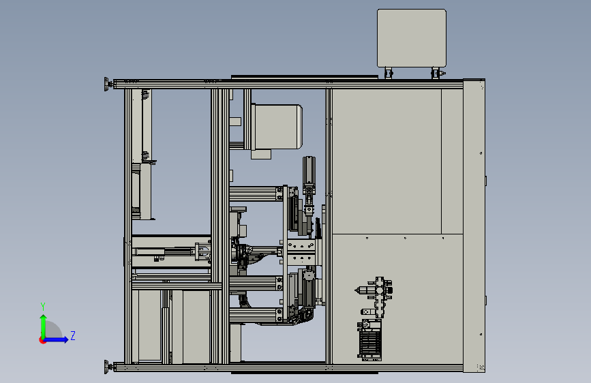Screen dimensions: 591x383
Task: Select the center mounting plate with bolt holes
Action: pyautogui.click(x=301, y=252)
